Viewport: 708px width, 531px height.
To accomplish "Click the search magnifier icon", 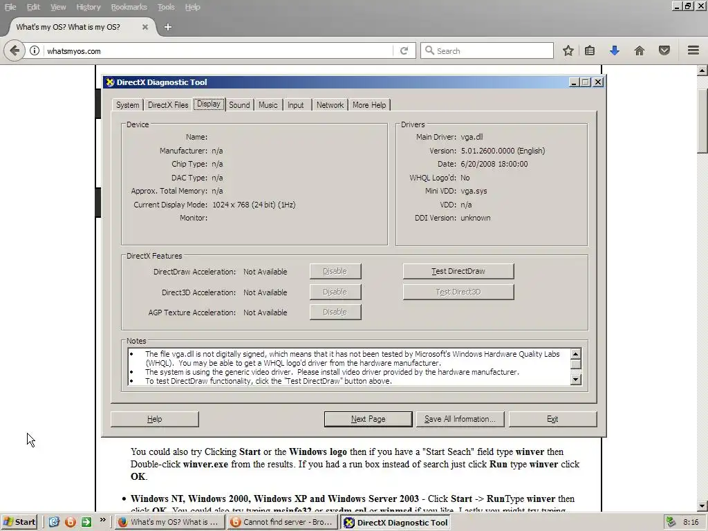I will pyautogui.click(x=429, y=50).
